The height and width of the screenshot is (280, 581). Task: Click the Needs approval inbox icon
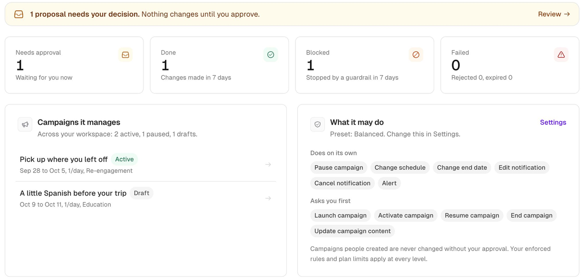(125, 54)
